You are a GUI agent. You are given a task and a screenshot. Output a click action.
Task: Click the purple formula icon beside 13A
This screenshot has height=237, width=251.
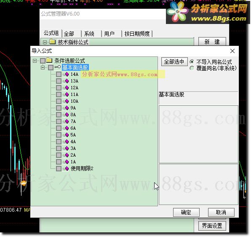(x=67, y=81)
